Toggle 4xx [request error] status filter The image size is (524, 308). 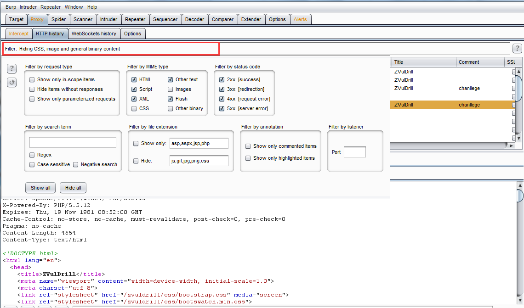(222, 99)
